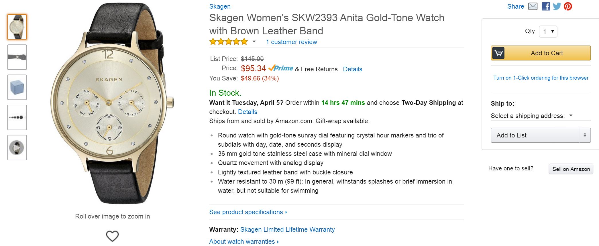Share product via email icon
The width and height of the screenshot is (599, 246).
tap(533, 6)
